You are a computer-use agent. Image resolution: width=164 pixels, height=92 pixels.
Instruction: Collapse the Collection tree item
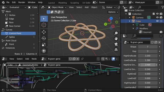click(126, 14)
